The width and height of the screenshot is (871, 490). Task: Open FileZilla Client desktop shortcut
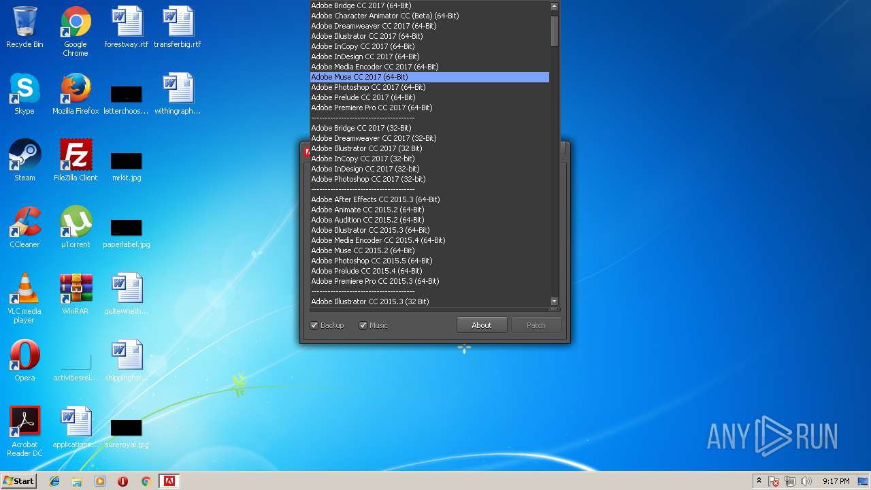tap(76, 161)
